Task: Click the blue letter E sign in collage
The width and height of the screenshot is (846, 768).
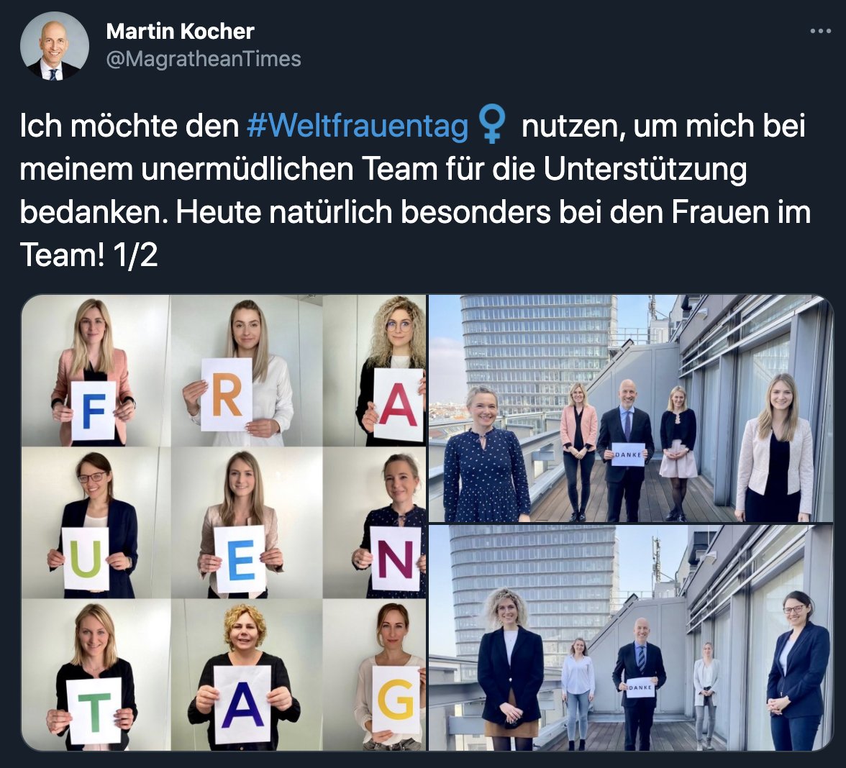Action: point(240,559)
